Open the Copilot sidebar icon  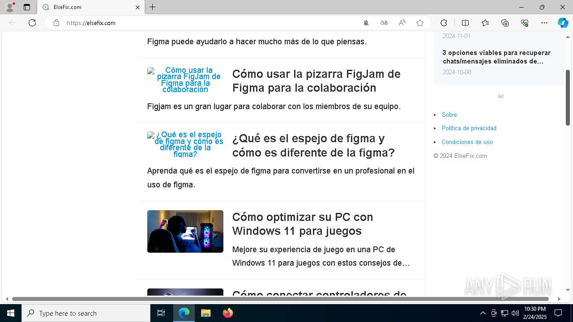click(x=563, y=23)
